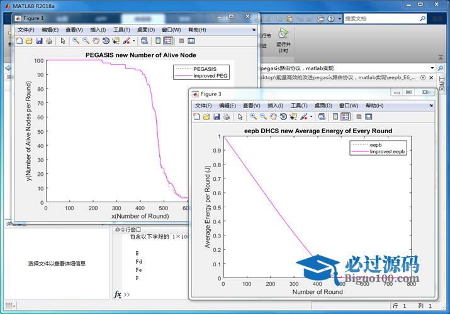Open editor tab actions circle dropdown
Screen dimensions: 450x314
[x=423, y=78]
